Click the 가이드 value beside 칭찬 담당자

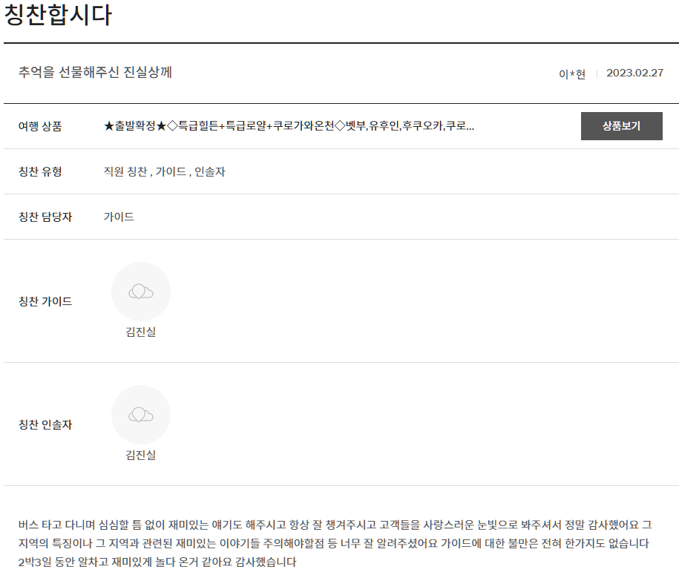pos(119,217)
